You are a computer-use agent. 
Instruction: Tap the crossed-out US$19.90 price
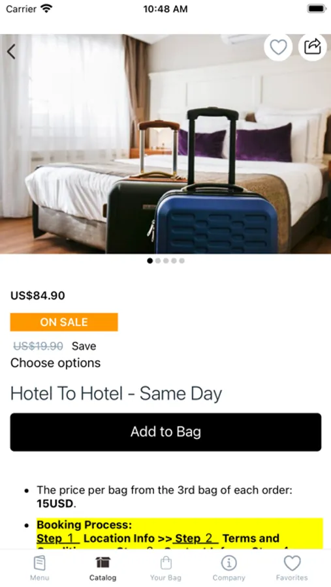[39, 346]
